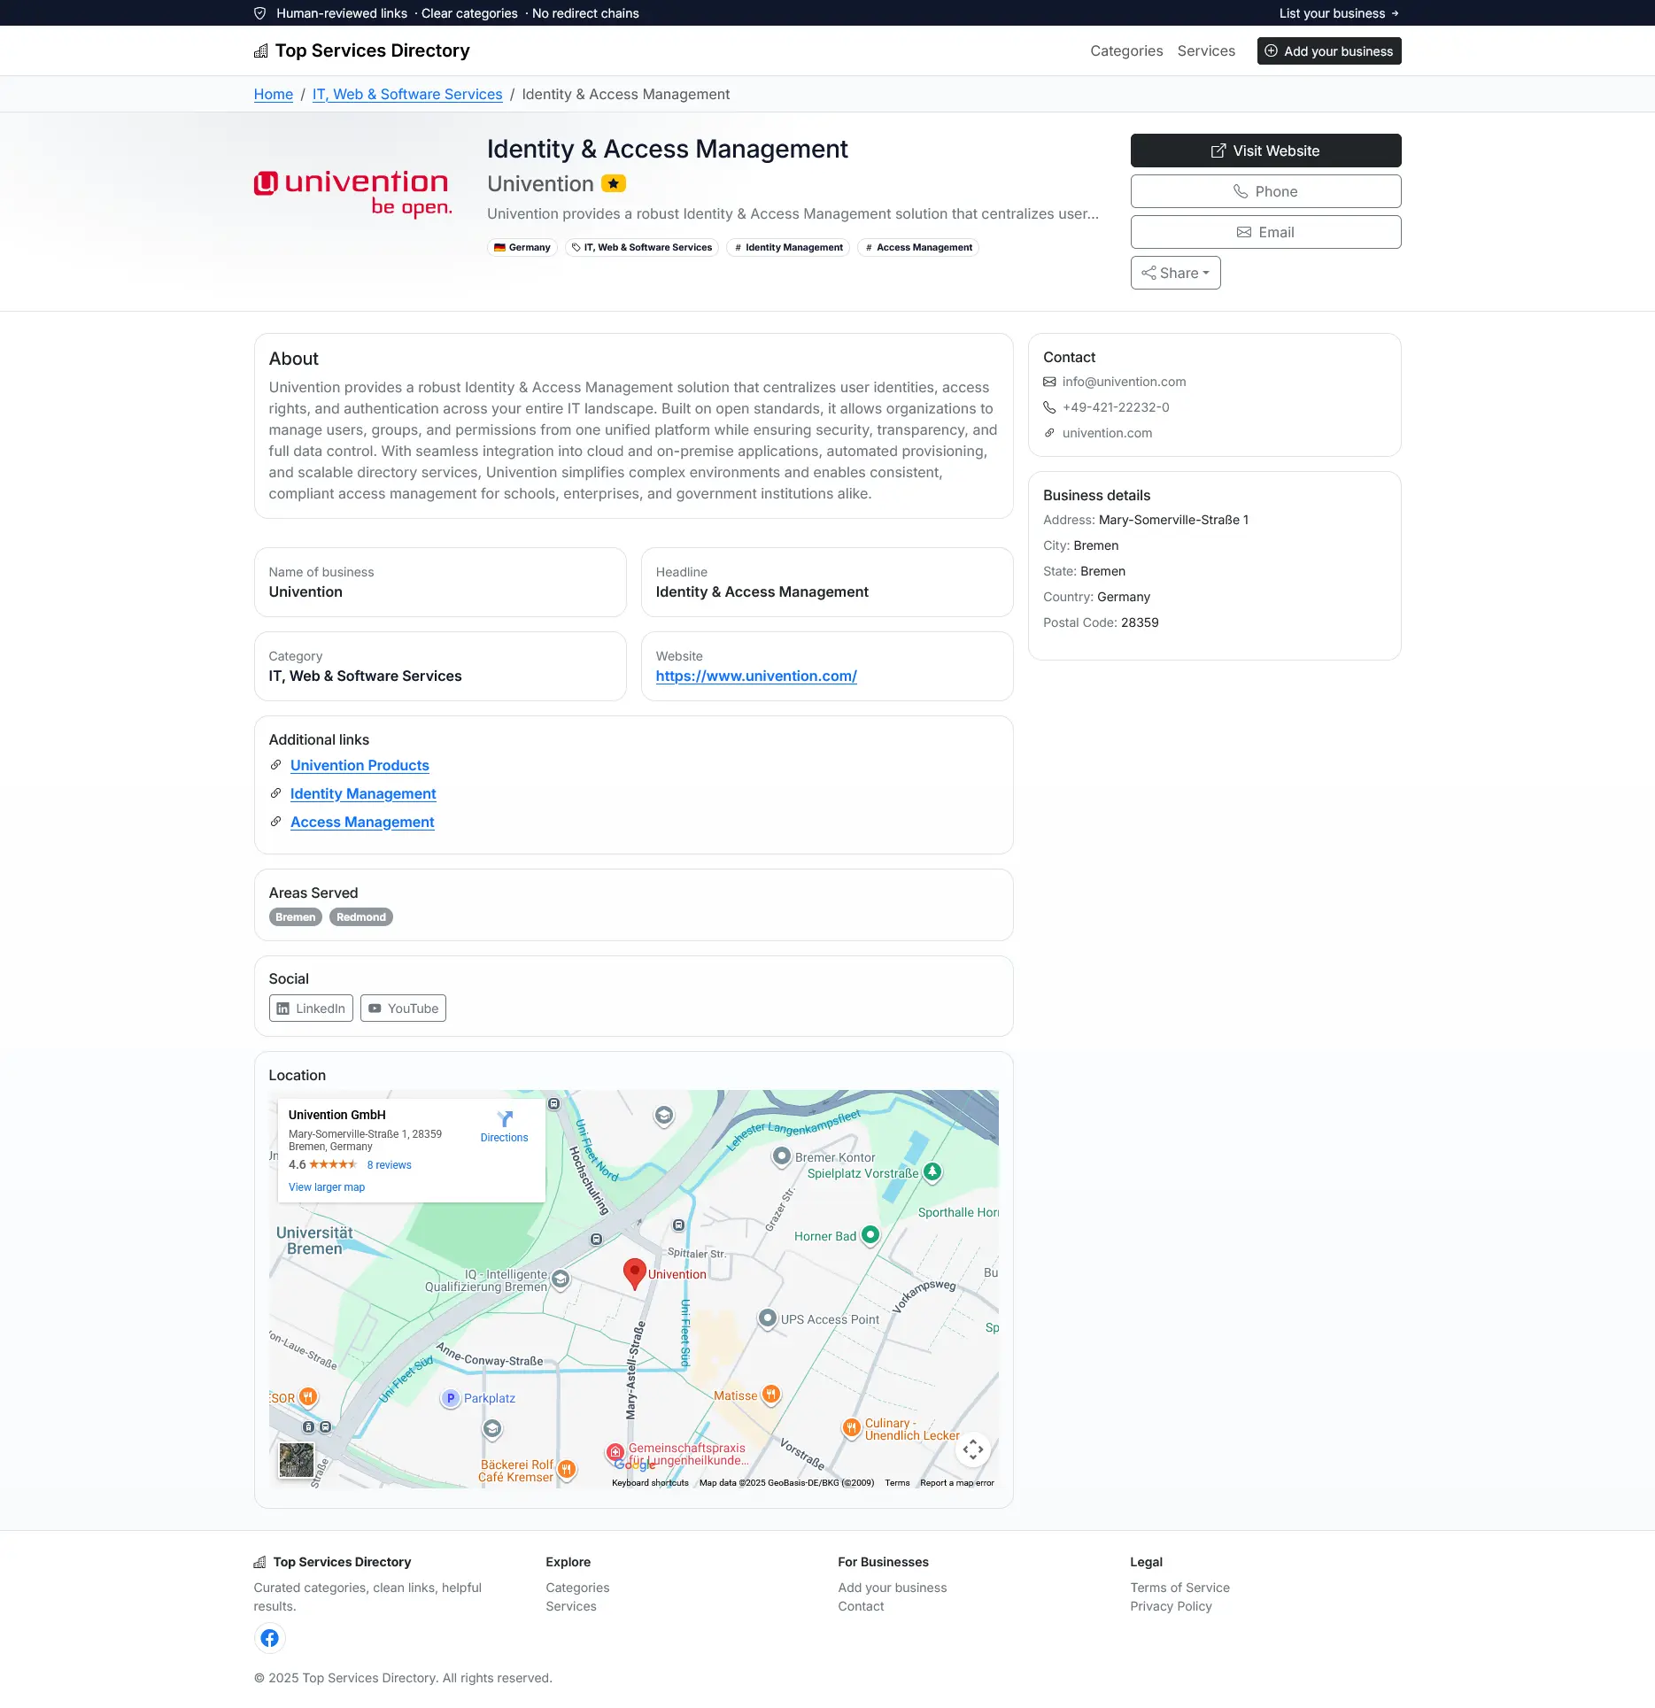Click info@univention.com email contact
1655x1708 pixels.
pos(1124,382)
